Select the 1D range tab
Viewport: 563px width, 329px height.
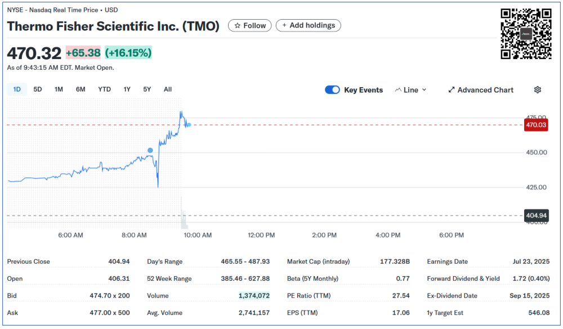pyautogui.click(x=17, y=89)
